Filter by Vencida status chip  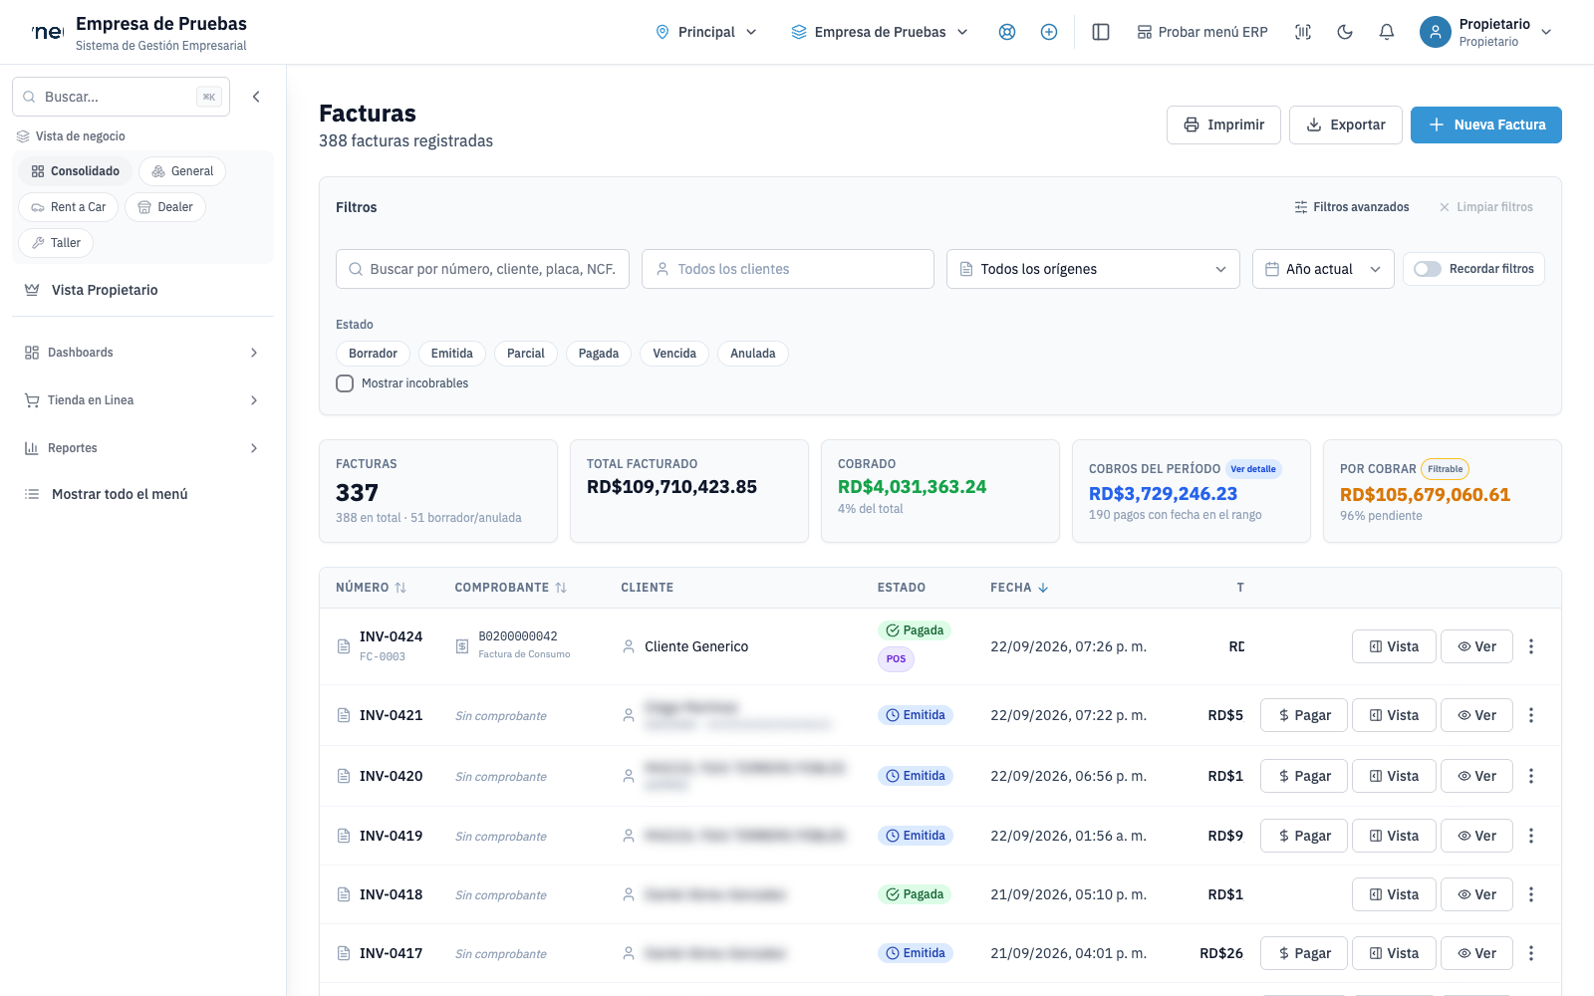674,354
